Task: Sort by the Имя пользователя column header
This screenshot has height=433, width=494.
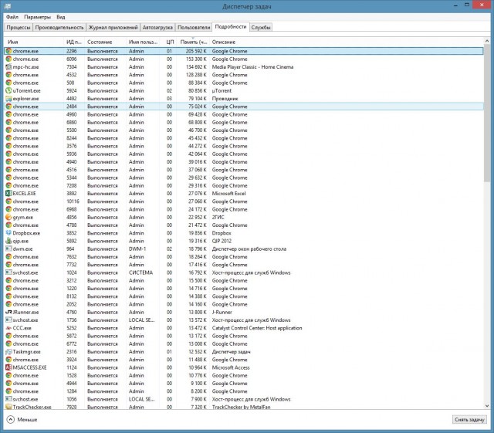Action: 143,42
